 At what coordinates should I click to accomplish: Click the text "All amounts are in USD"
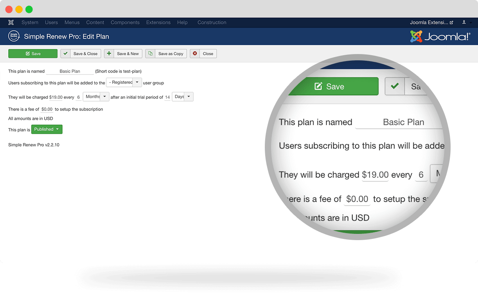coord(31,118)
